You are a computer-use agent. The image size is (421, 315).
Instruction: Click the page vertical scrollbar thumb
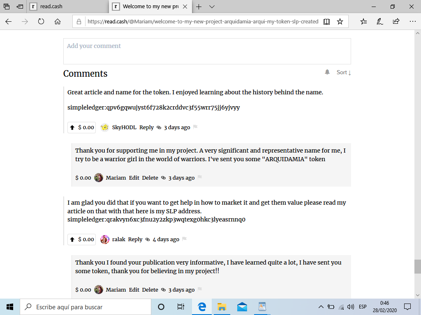pyautogui.click(x=417, y=267)
